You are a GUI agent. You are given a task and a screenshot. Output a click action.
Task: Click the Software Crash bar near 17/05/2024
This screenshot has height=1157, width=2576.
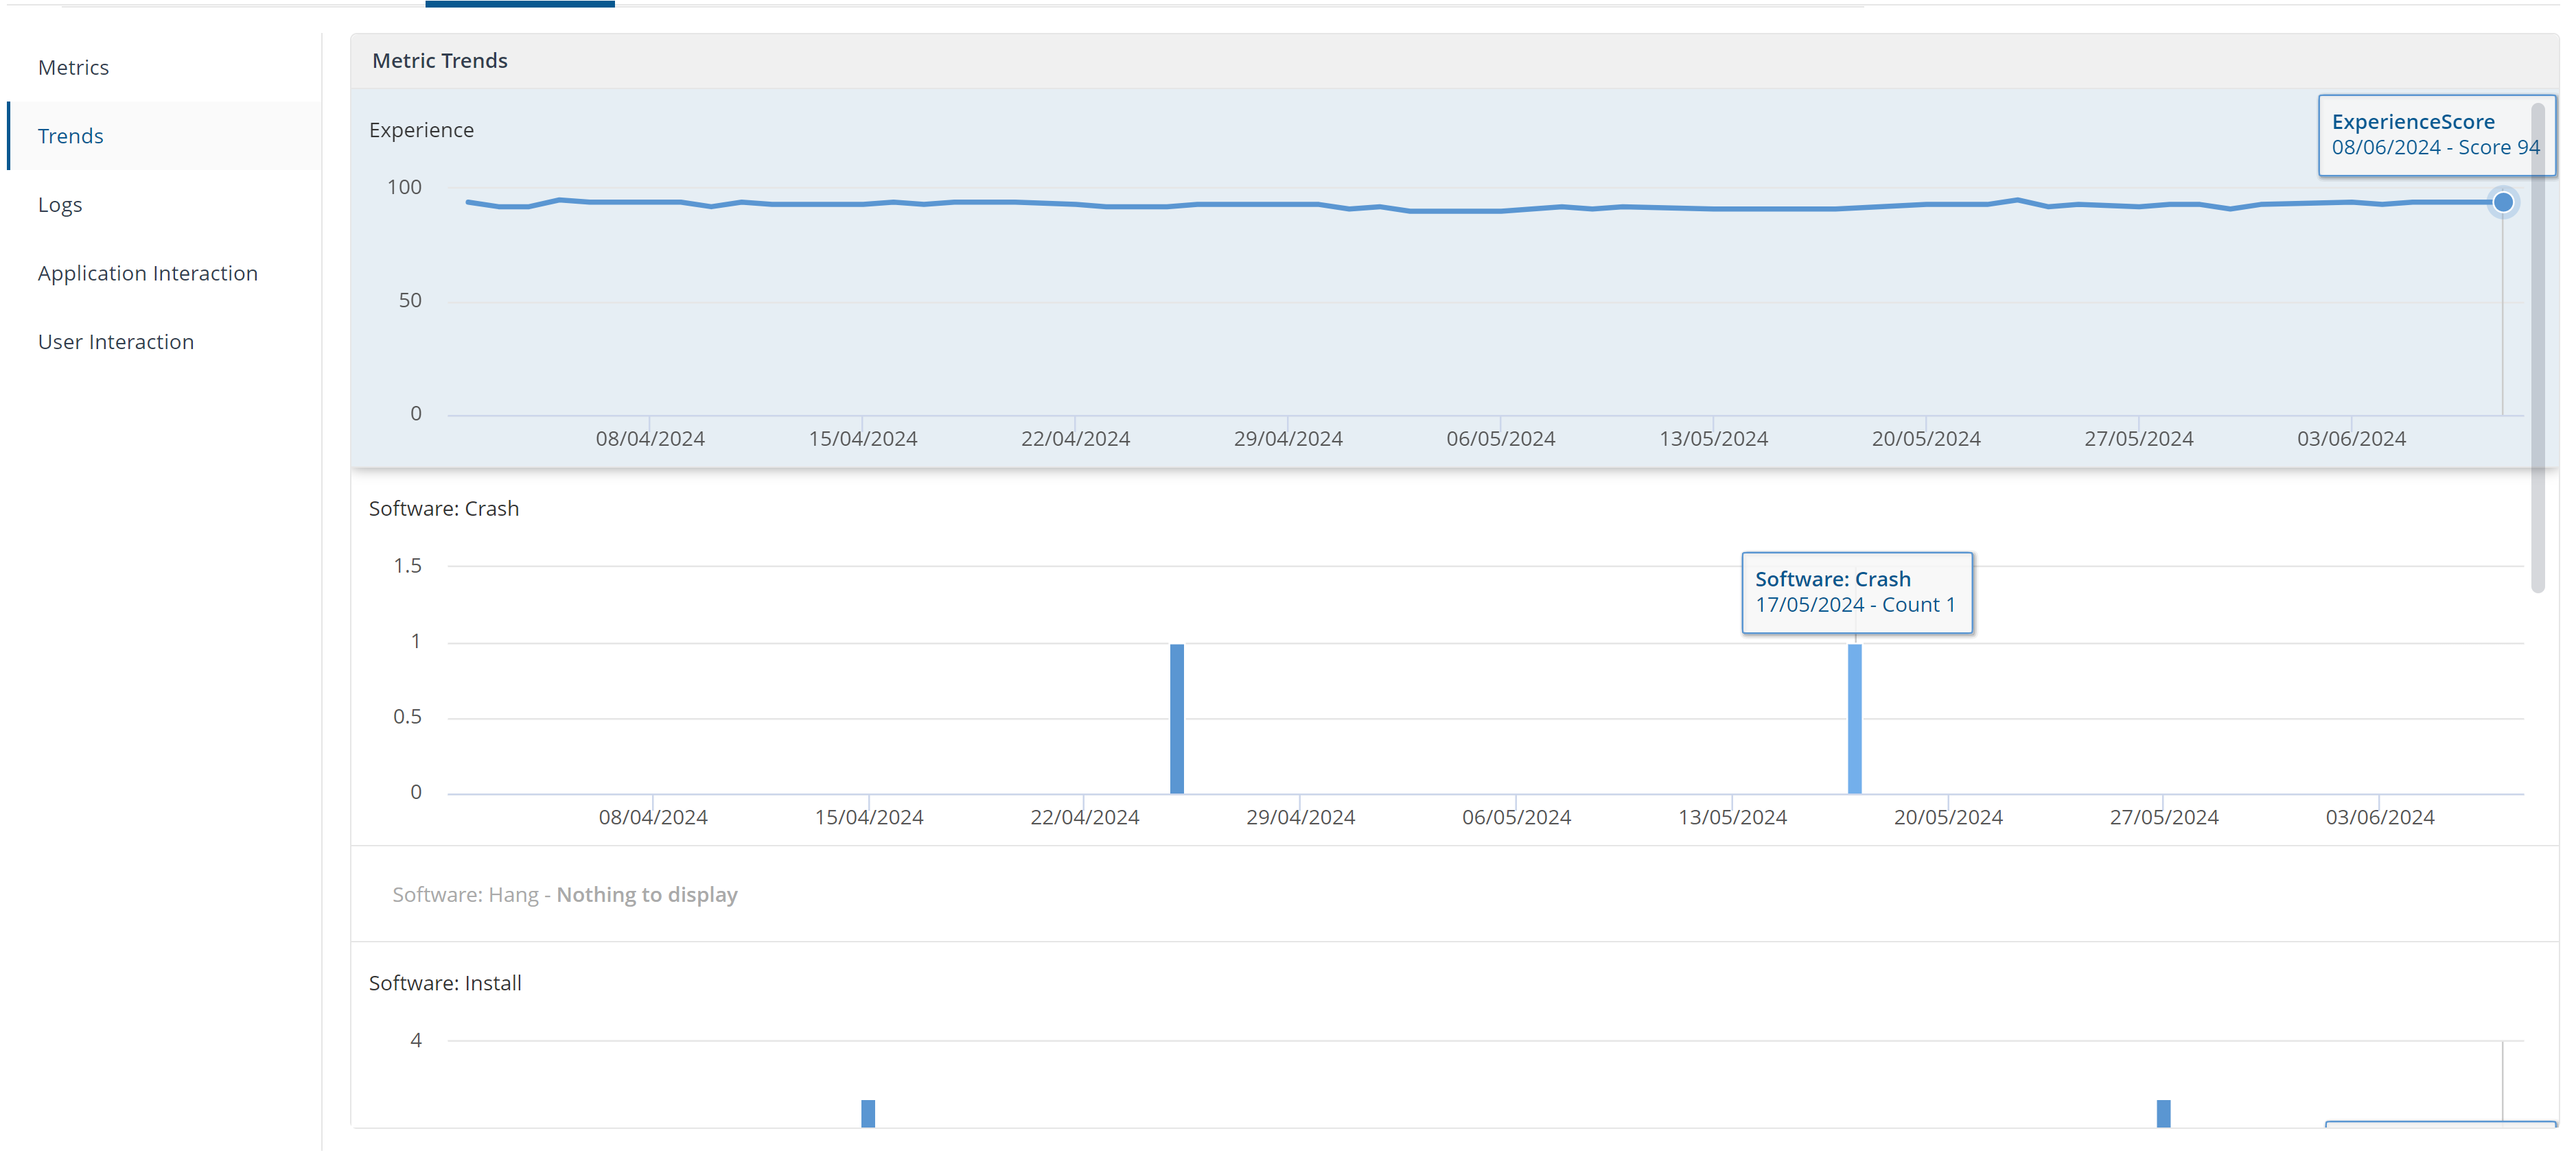pos(1854,719)
